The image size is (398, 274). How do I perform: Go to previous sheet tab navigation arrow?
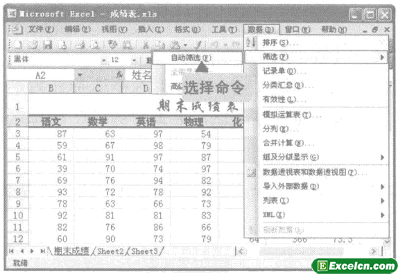click(x=21, y=251)
